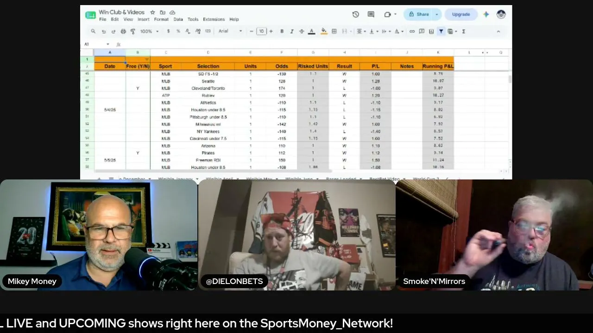
Task: Redo the last undone action
Action: pos(114,31)
